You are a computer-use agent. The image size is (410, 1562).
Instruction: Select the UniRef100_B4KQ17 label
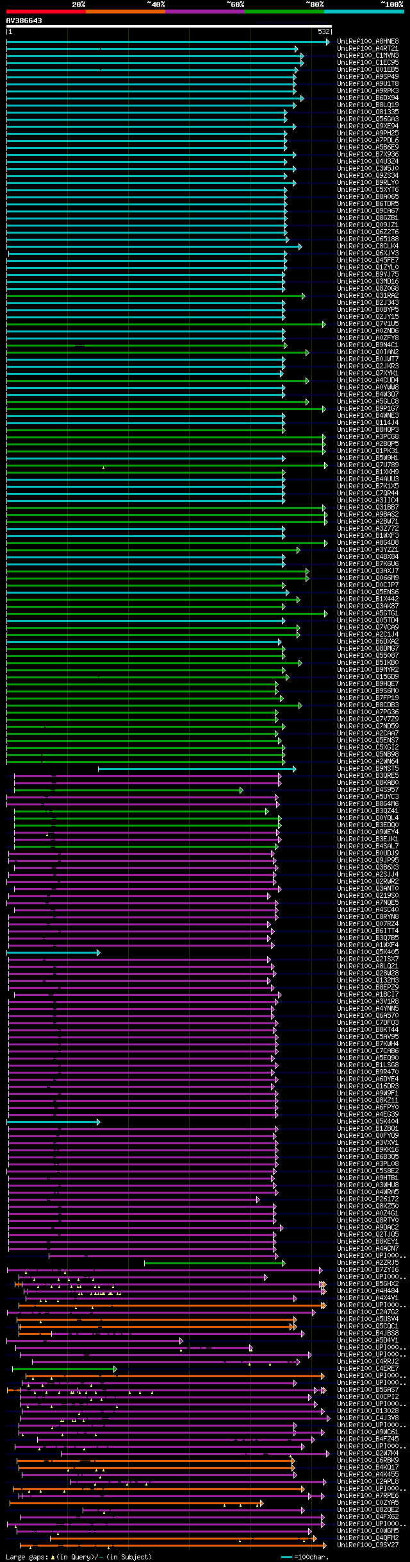coord(368,1468)
